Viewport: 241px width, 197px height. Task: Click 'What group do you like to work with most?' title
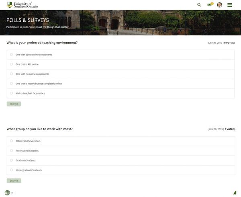point(39,129)
